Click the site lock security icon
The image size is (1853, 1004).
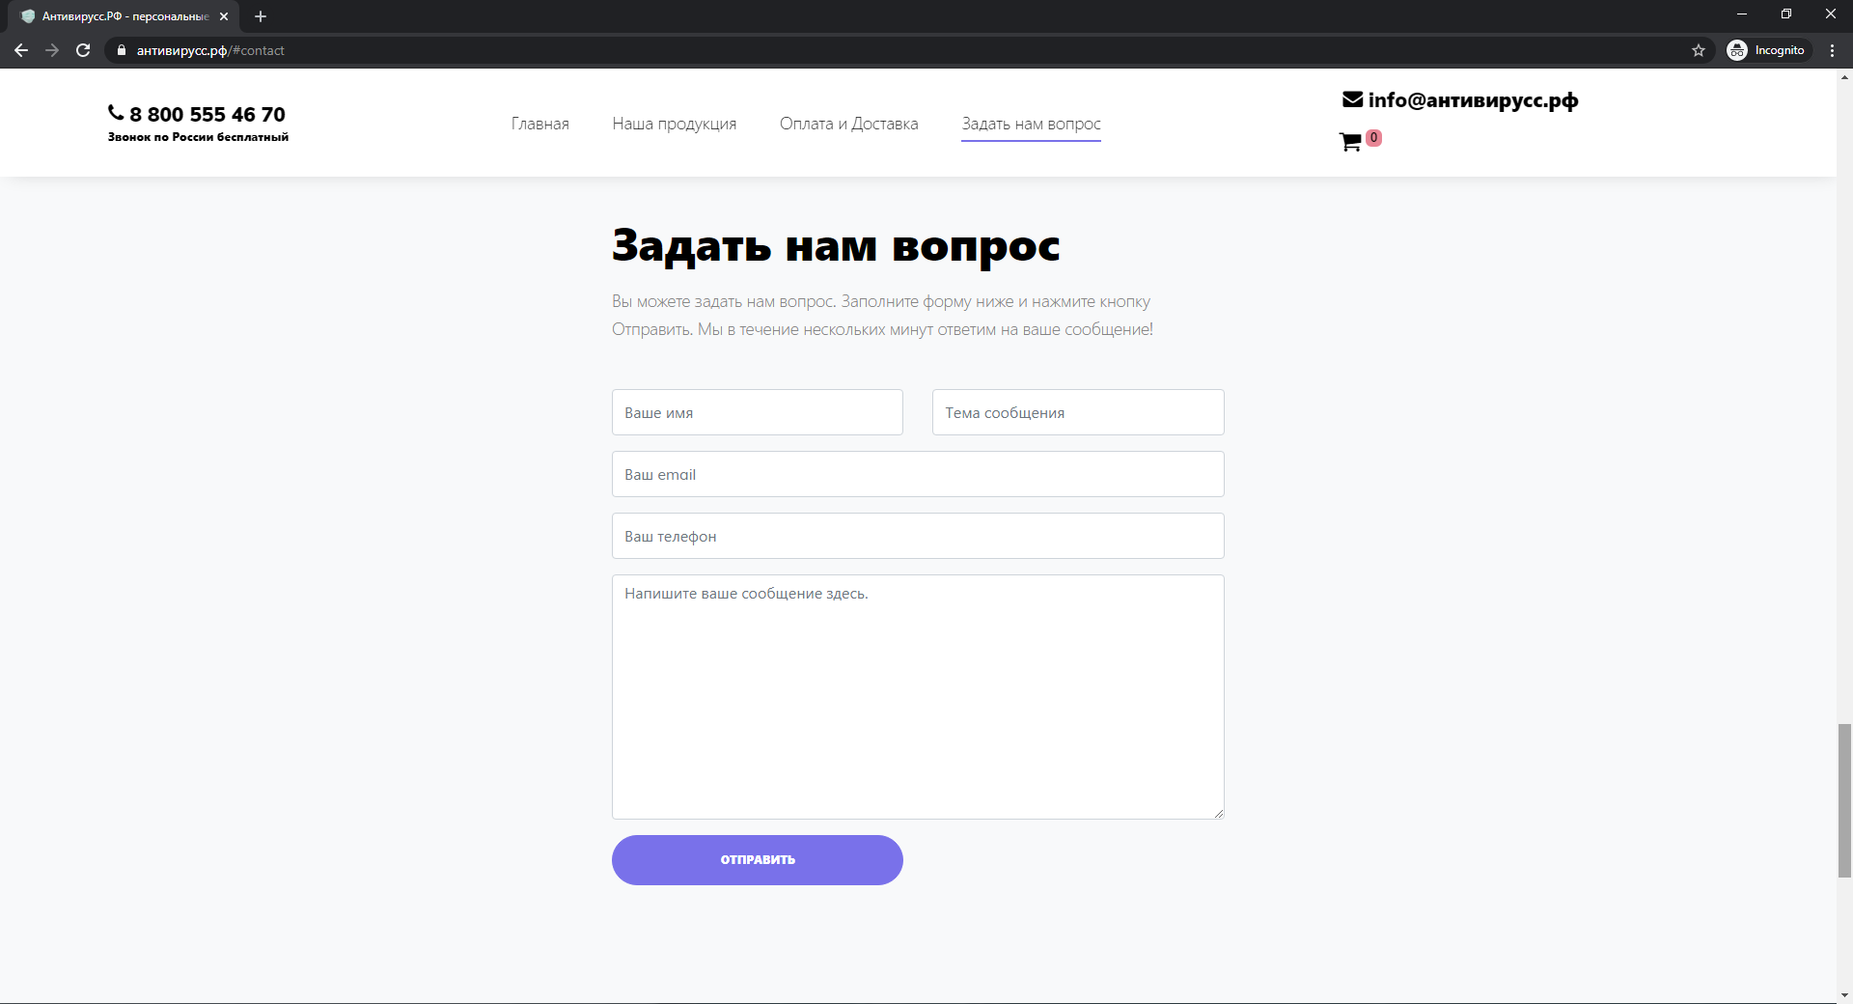coord(122,50)
